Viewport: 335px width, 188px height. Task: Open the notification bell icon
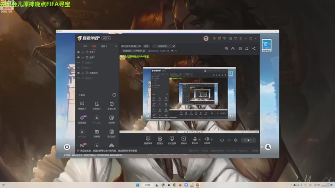247,48
